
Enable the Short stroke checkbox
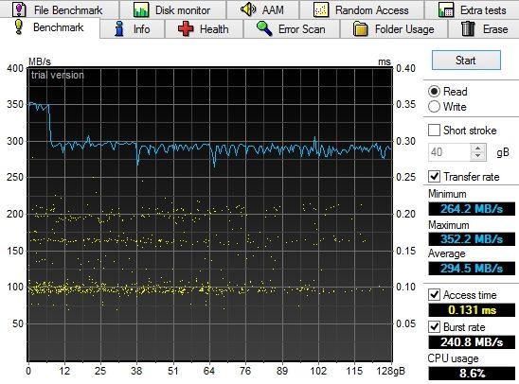[434, 131]
